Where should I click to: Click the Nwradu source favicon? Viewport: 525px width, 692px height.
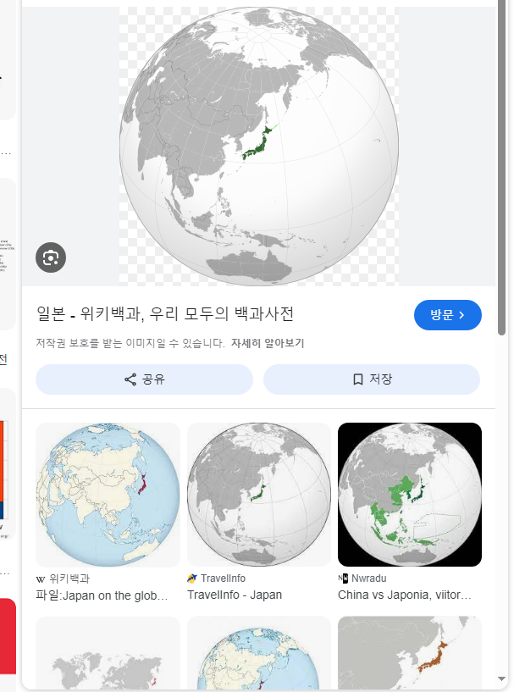point(343,579)
